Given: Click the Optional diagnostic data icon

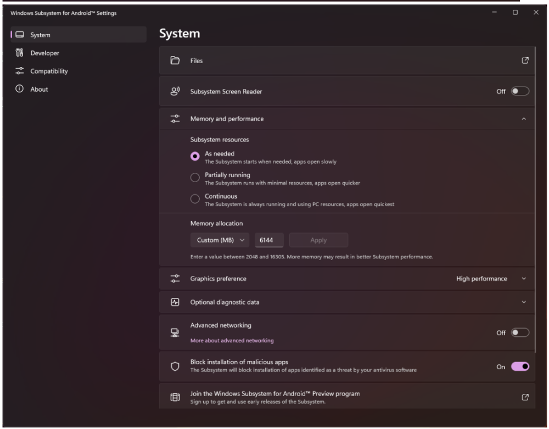Looking at the screenshot, I should pyautogui.click(x=175, y=302).
